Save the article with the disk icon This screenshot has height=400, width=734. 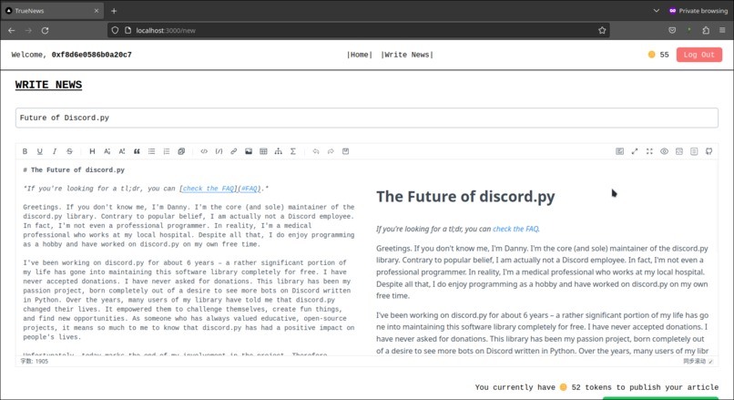(x=345, y=151)
